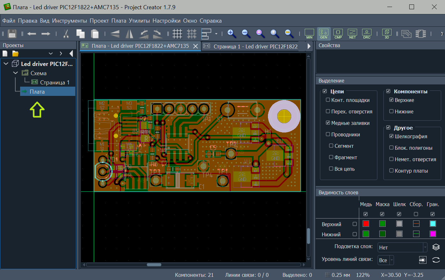Viewport: 445px width, 280px height.
Task: Click the layers stack icon
Action: (x=436, y=247)
